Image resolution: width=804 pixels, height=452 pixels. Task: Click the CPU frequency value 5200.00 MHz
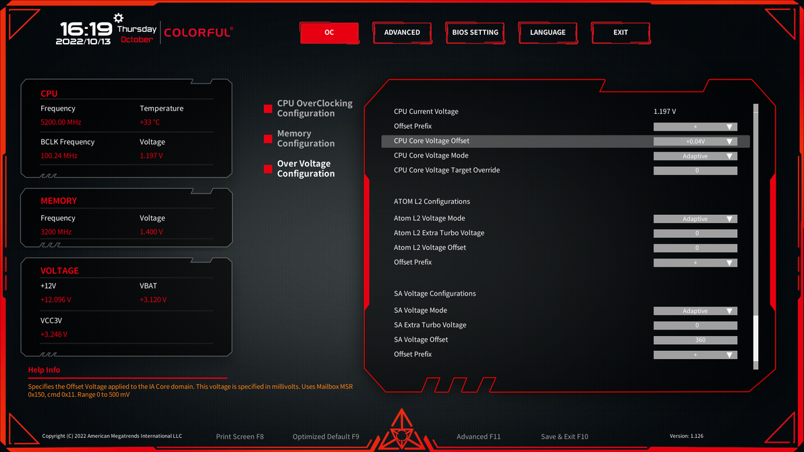click(61, 123)
